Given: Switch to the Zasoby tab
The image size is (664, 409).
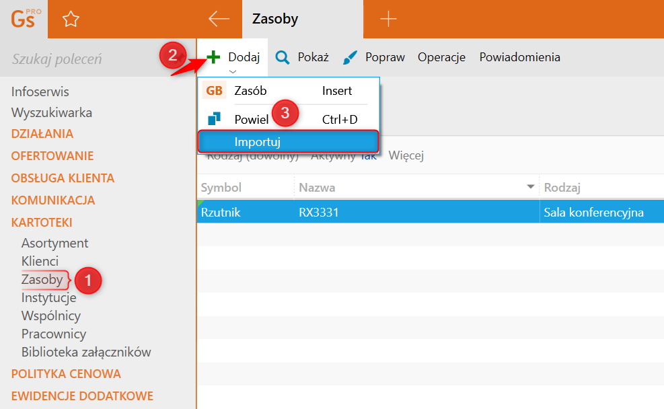Looking at the screenshot, I should 275,19.
